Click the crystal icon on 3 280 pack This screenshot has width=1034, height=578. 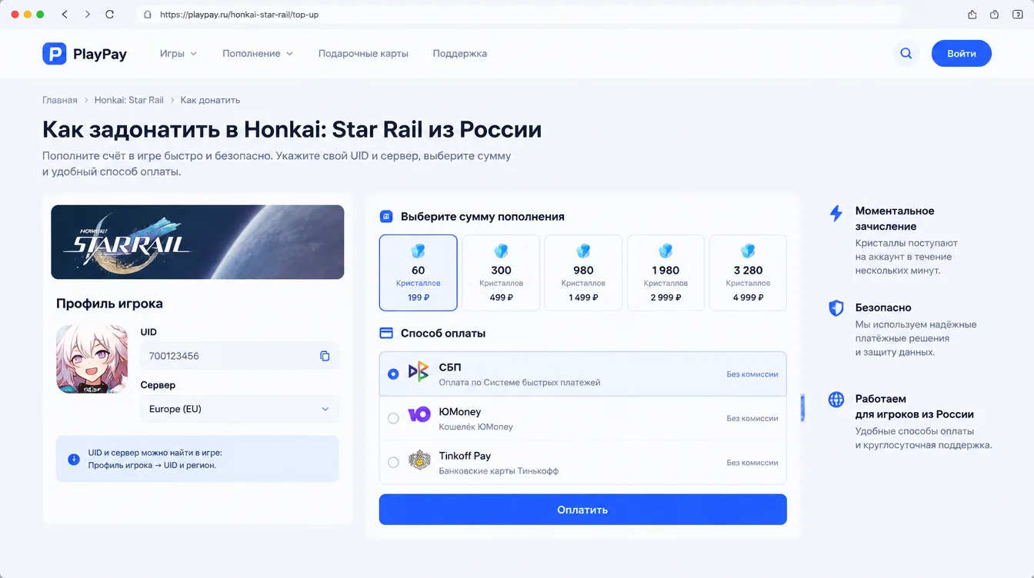[x=748, y=251]
